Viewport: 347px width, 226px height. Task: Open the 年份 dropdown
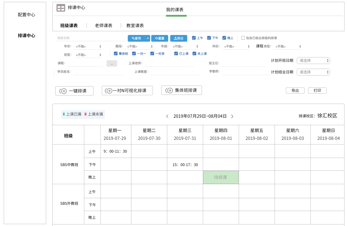pyautogui.click(x=88, y=47)
